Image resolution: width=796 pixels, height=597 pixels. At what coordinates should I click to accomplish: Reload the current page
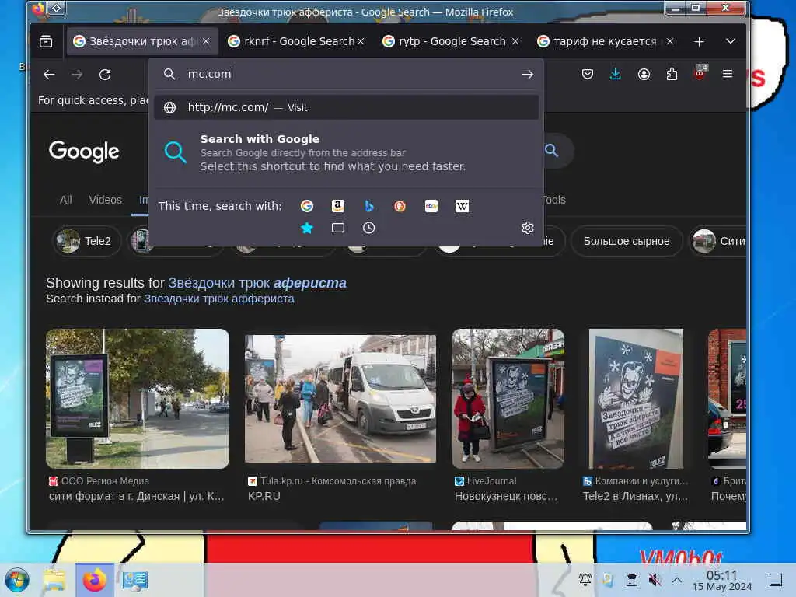click(105, 75)
